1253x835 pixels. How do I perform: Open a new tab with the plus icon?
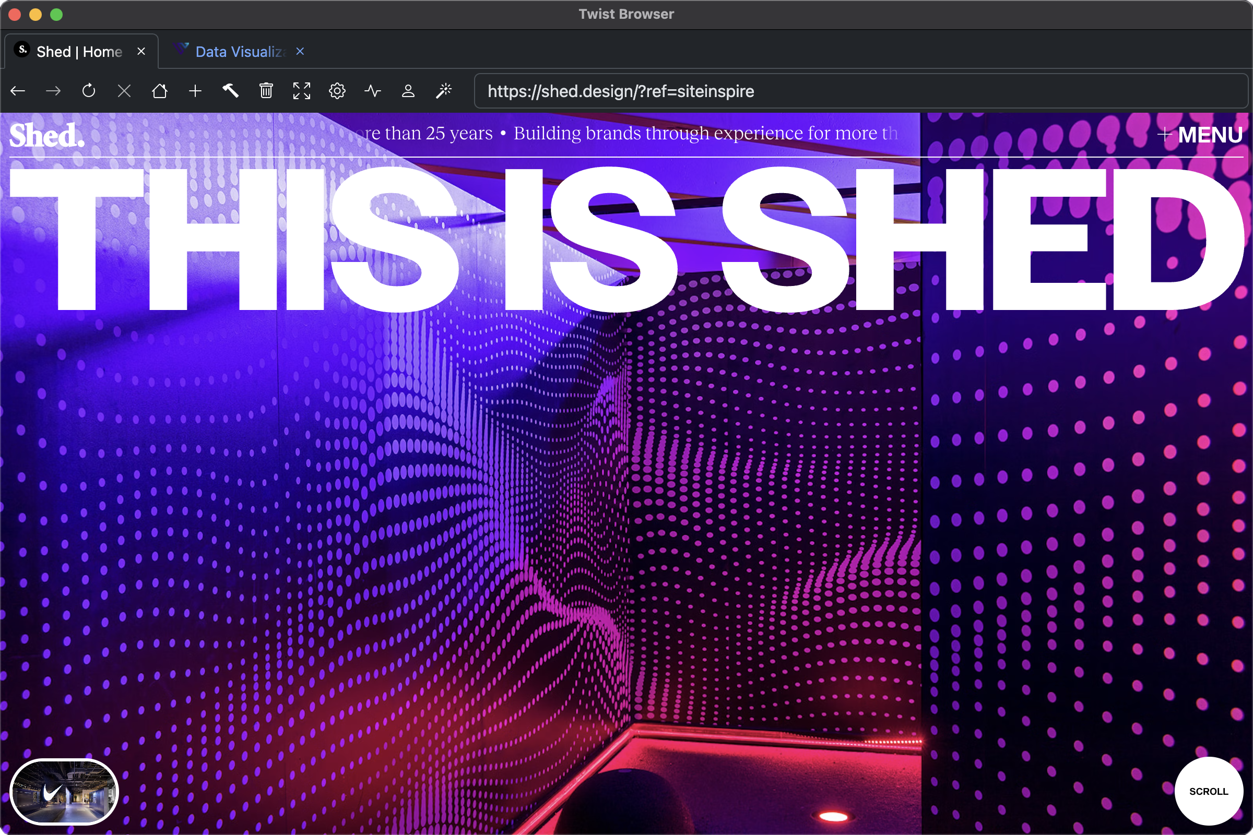(x=194, y=90)
